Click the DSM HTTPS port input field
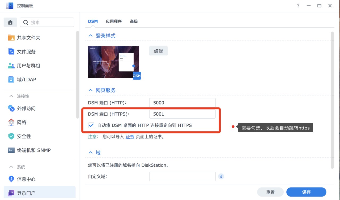Screen dimensions: 340x200 182,114
